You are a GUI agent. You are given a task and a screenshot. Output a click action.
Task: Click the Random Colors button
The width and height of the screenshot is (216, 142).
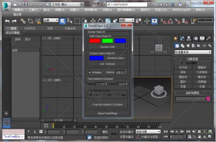(x=115, y=58)
